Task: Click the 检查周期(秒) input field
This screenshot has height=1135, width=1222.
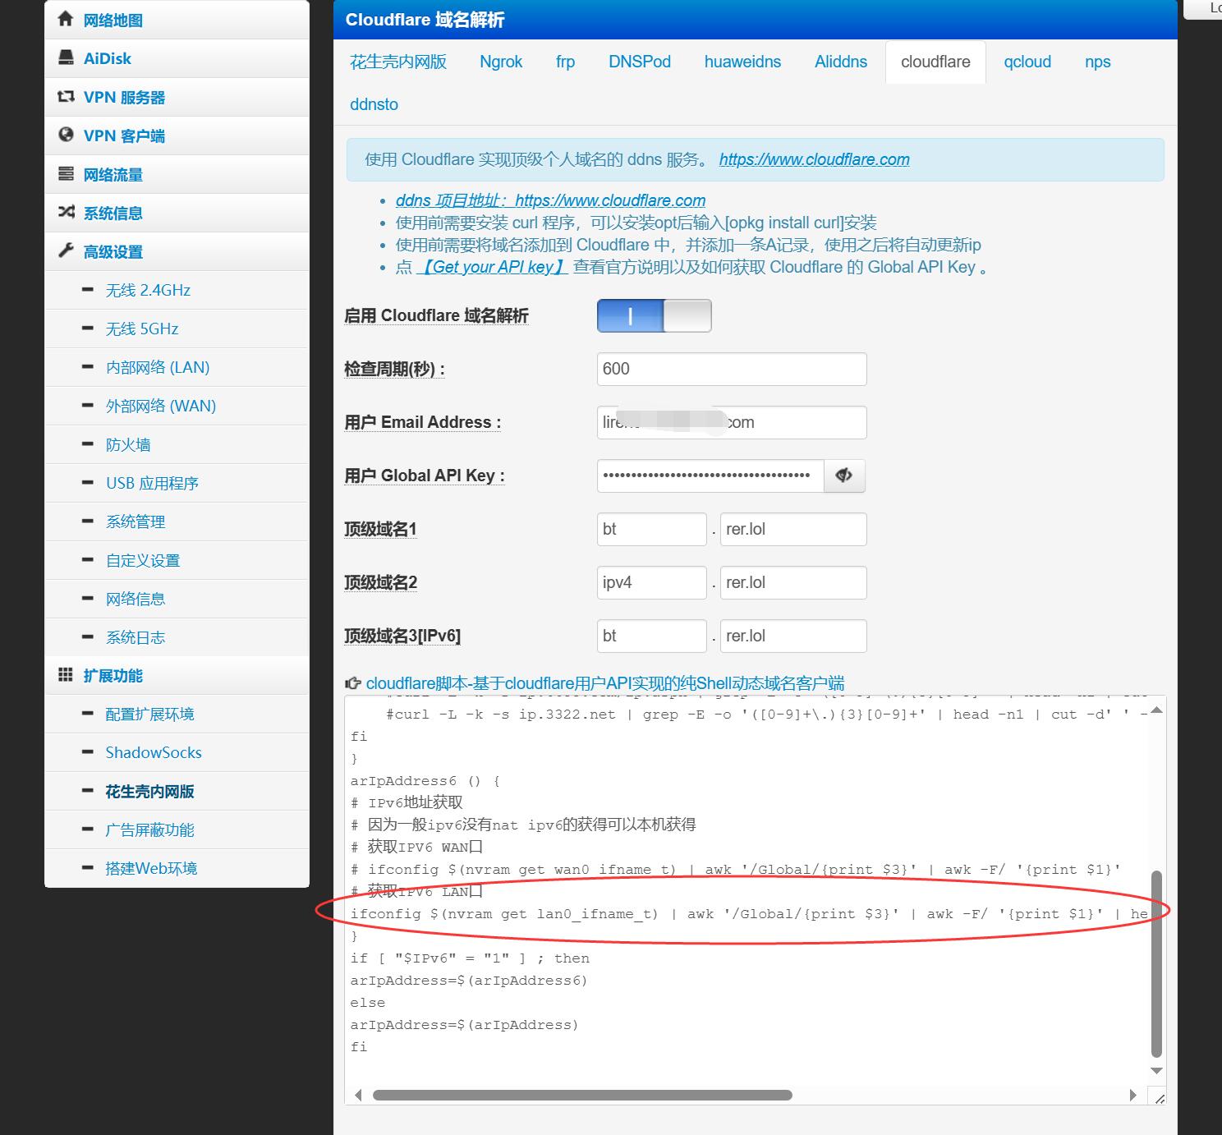Action: tap(732, 369)
